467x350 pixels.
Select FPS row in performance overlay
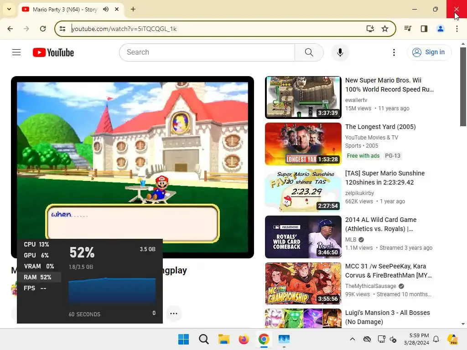click(35, 288)
